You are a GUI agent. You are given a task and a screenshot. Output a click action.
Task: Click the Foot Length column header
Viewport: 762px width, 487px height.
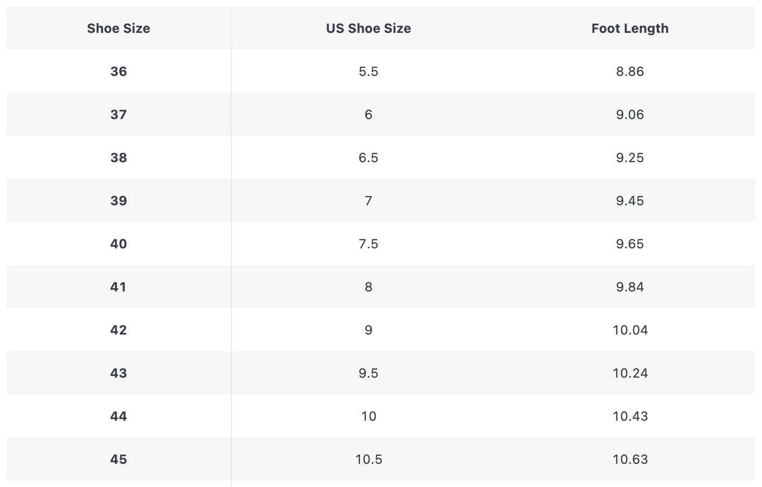click(629, 29)
